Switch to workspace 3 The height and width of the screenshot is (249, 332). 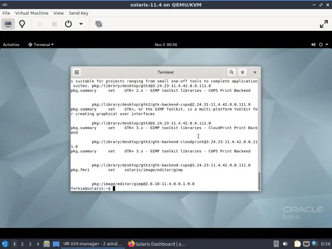coord(30,244)
